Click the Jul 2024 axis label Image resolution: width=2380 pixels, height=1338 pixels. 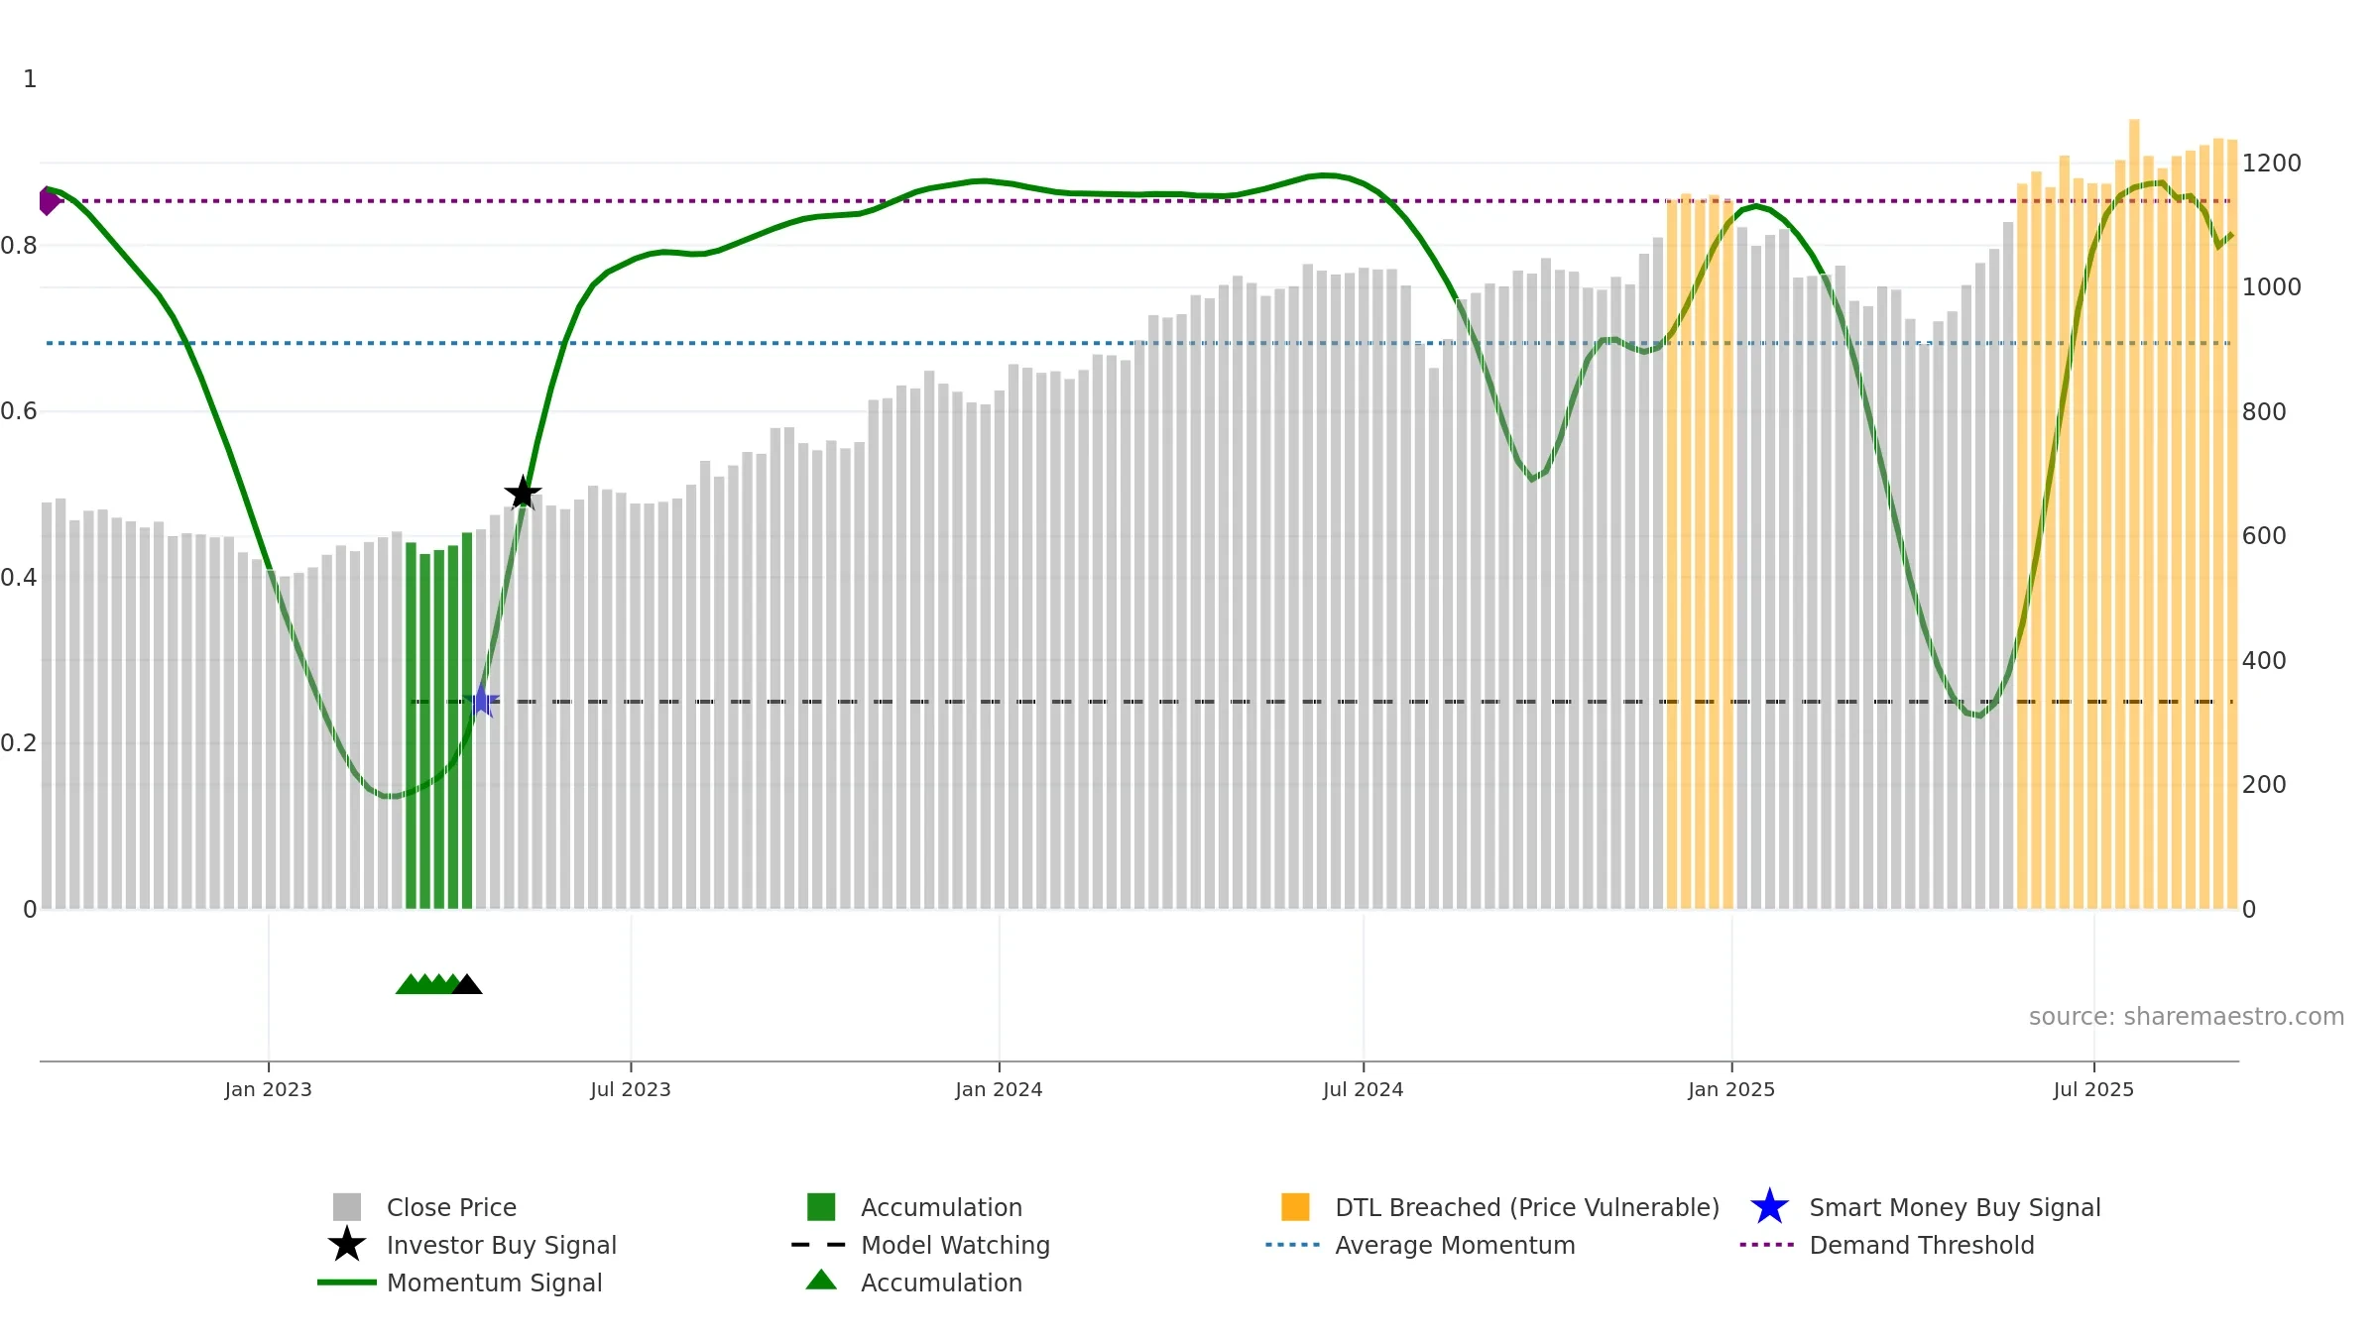[1364, 1090]
